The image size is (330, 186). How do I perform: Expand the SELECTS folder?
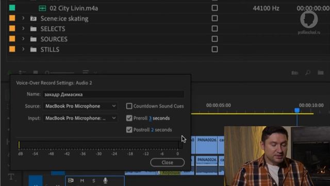23,28
